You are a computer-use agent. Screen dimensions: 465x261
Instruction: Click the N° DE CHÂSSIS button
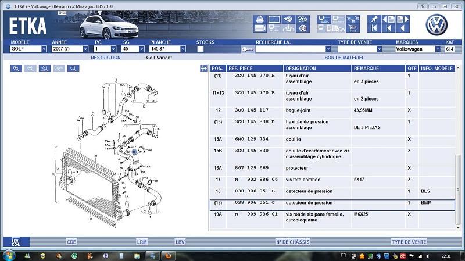pos(293,242)
